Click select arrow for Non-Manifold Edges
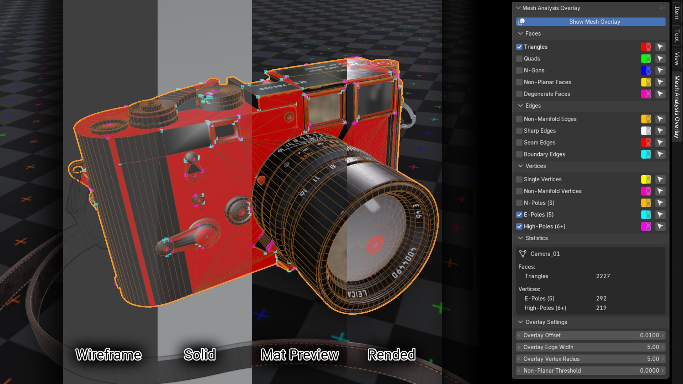This screenshot has height=384, width=683. [x=660, y=119]
